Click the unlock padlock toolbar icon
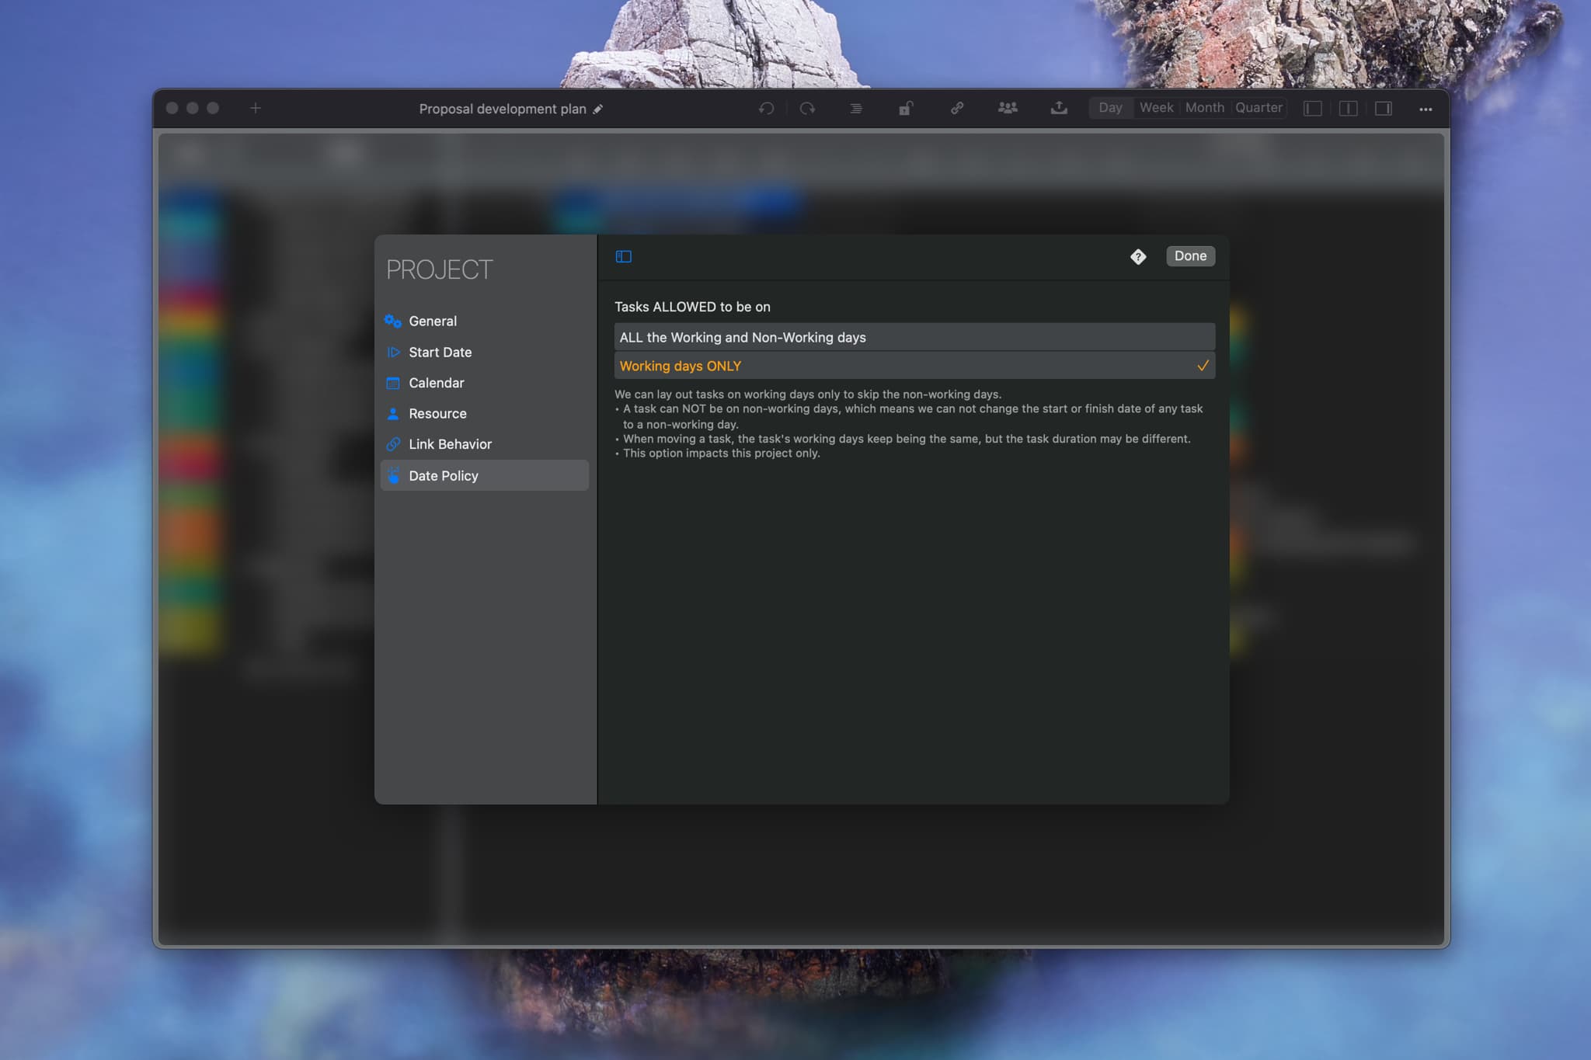The width and height of the screenshot is (1591, 1060). (x=905, y=109)
